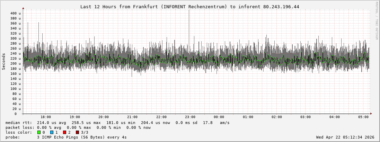Click the Wed Apr 22 timestamp
This screenshot has height=142, width=380.
coord(345,137)
